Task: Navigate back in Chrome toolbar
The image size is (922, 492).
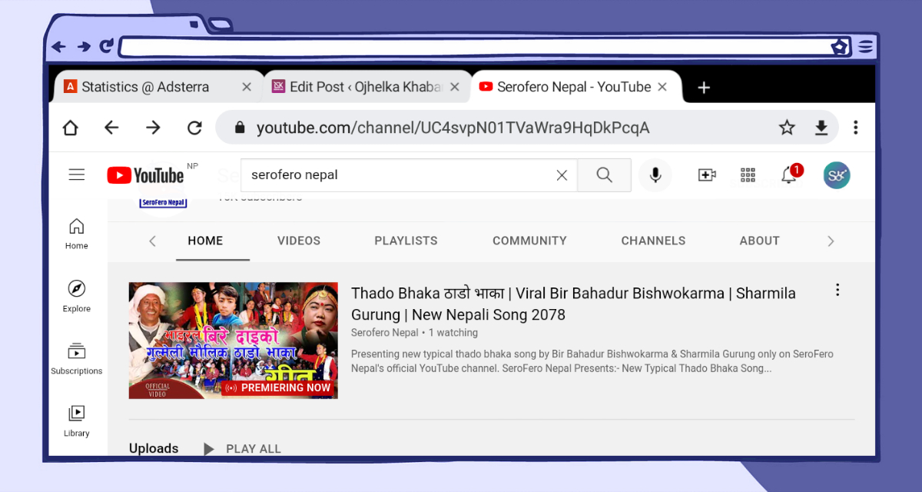Action: coord(112,128)
